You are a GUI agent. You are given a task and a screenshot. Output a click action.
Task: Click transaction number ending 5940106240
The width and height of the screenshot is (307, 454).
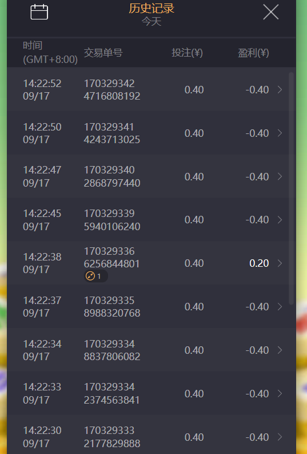click(x=112, y=220)
